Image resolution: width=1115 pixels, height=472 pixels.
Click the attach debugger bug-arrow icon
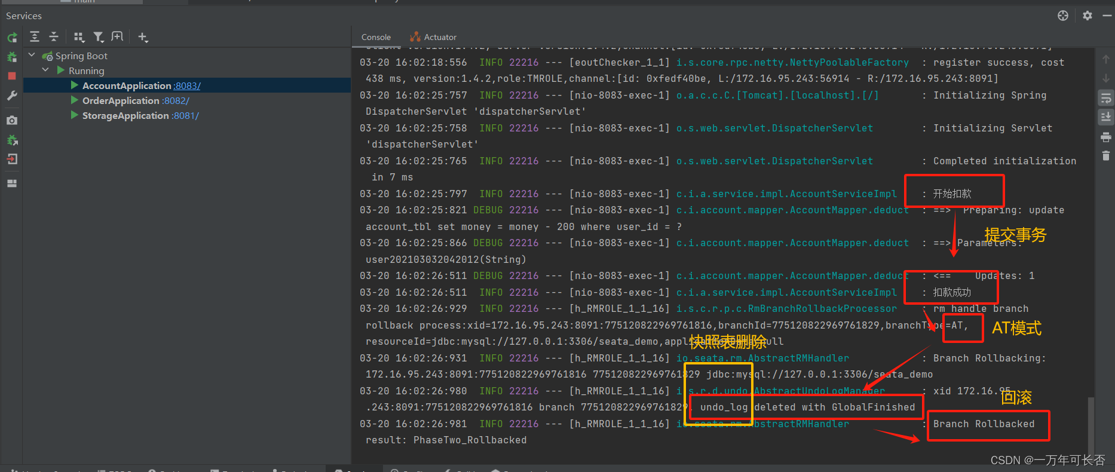coord(12,140)
